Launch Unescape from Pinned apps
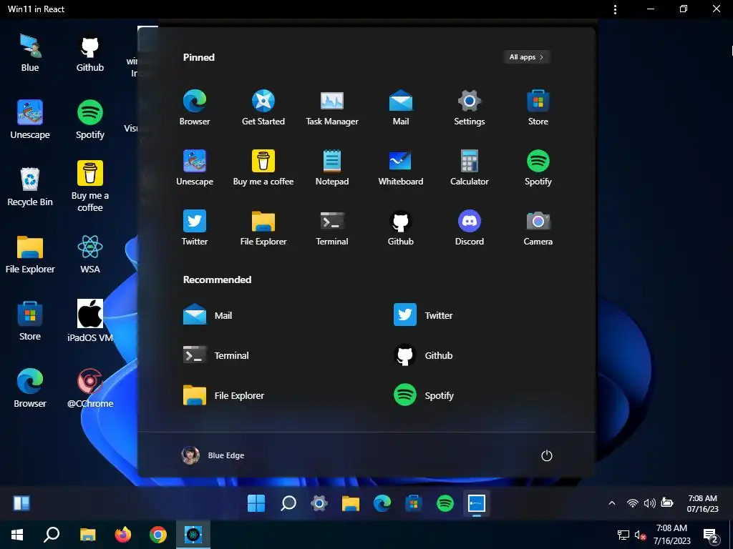This screenshot has height=549, width=733. [x=195, y=167]
